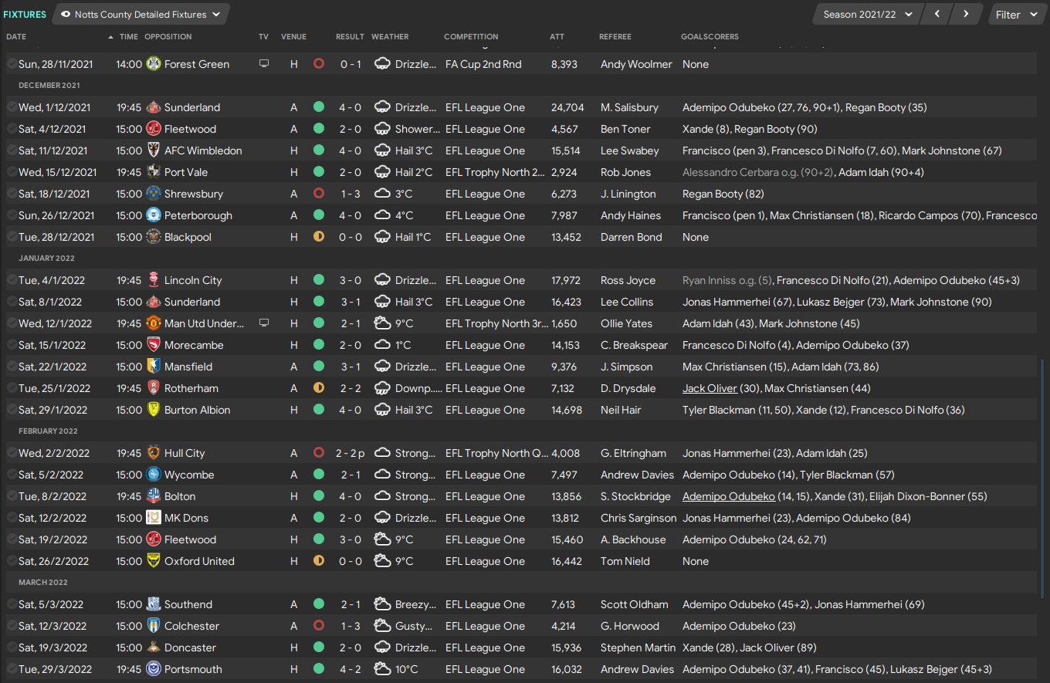The width and height of the screenshot is (1050, 683).
Task: Sort by Result column header
Action: click(x=350, y=36)
